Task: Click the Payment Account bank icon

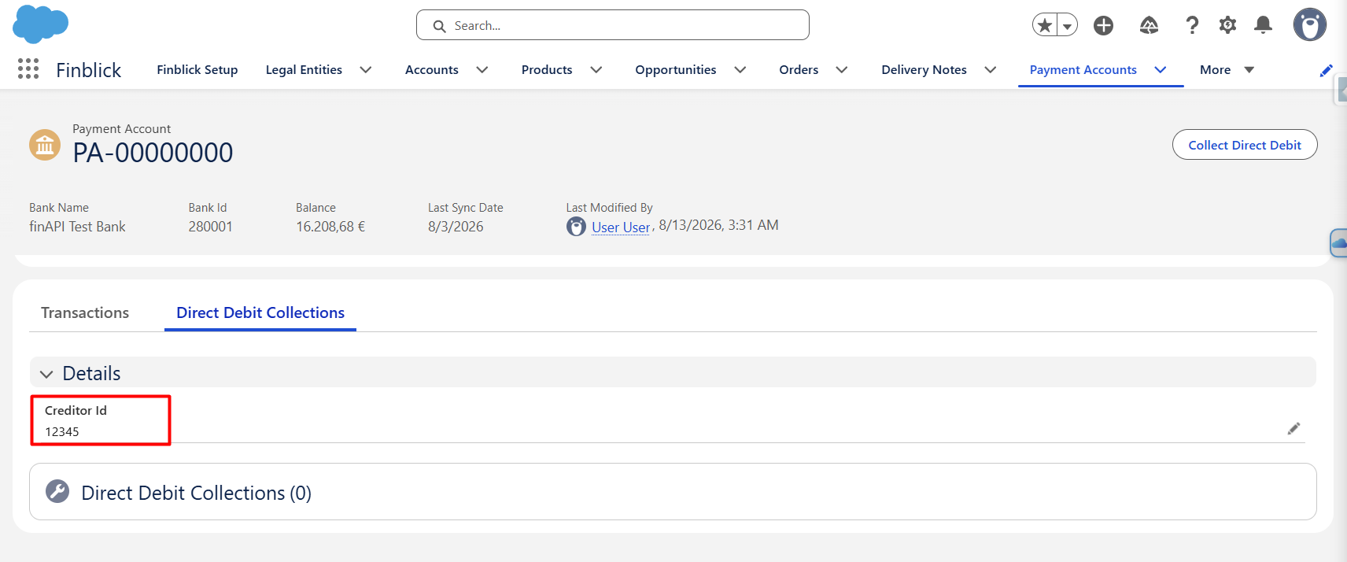Action: [45, 145]
